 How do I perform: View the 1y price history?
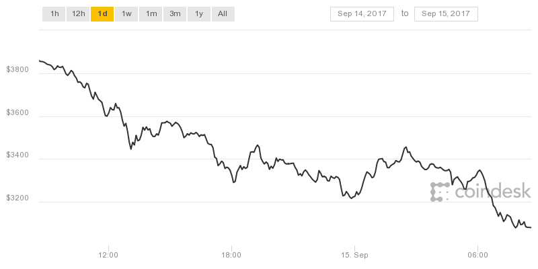click(x=199, y=14)
